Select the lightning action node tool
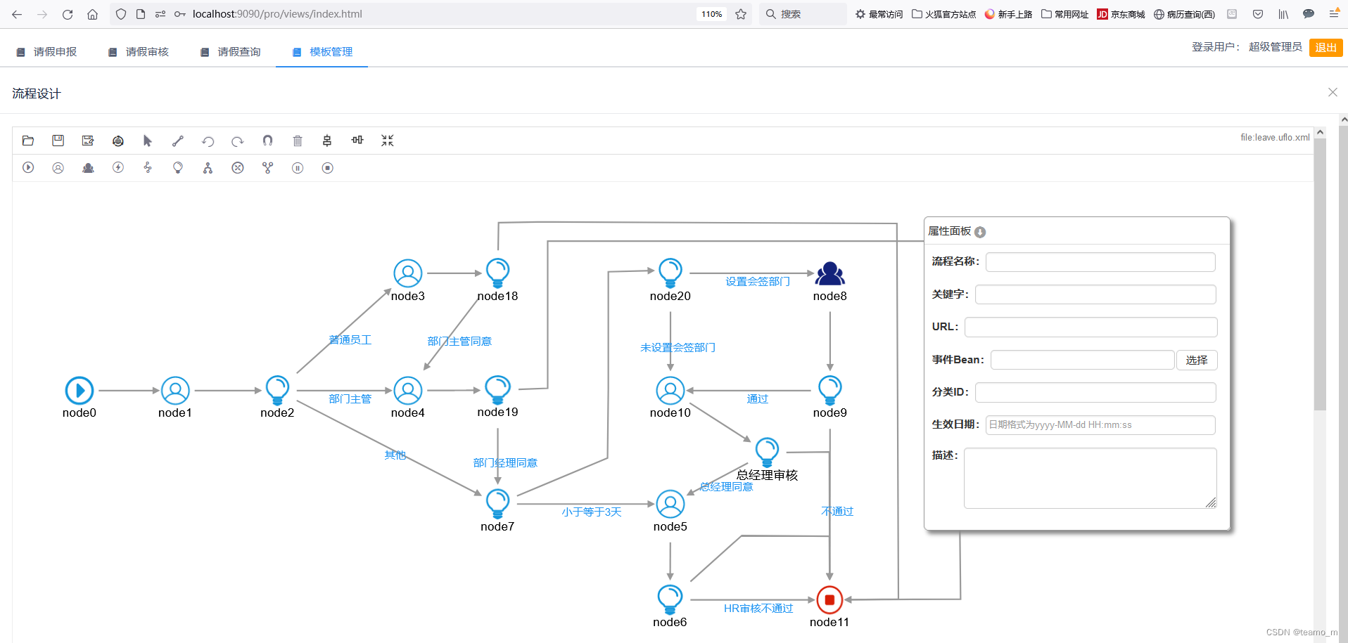This screenshot has height=643, width=1348. pyautogui.click(x=118, y=168)
